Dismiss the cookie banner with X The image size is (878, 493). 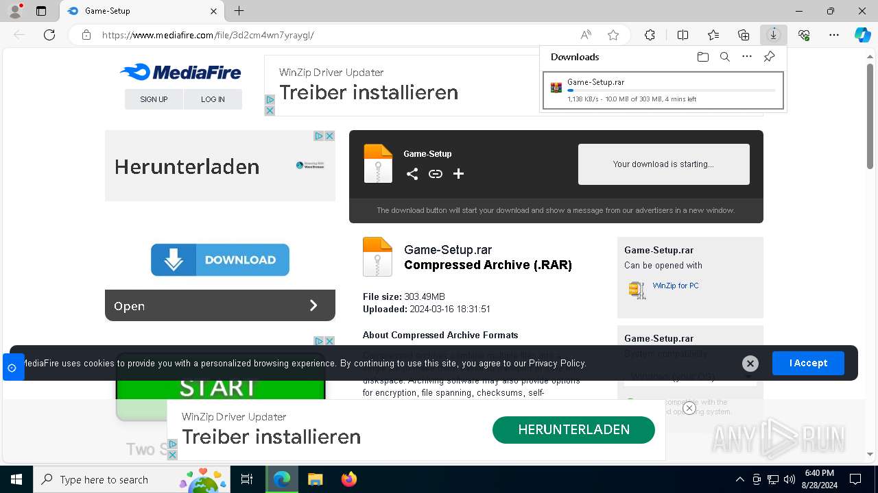click(x=750, y=364)
